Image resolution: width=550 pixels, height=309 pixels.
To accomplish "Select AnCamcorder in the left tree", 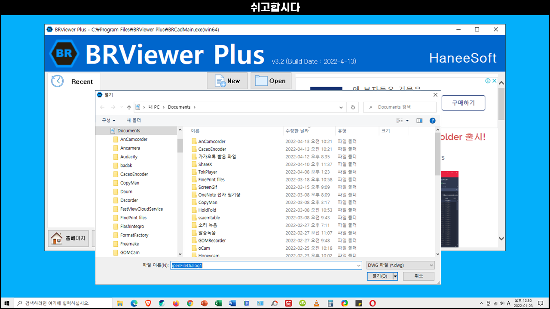I will point(134,139).
